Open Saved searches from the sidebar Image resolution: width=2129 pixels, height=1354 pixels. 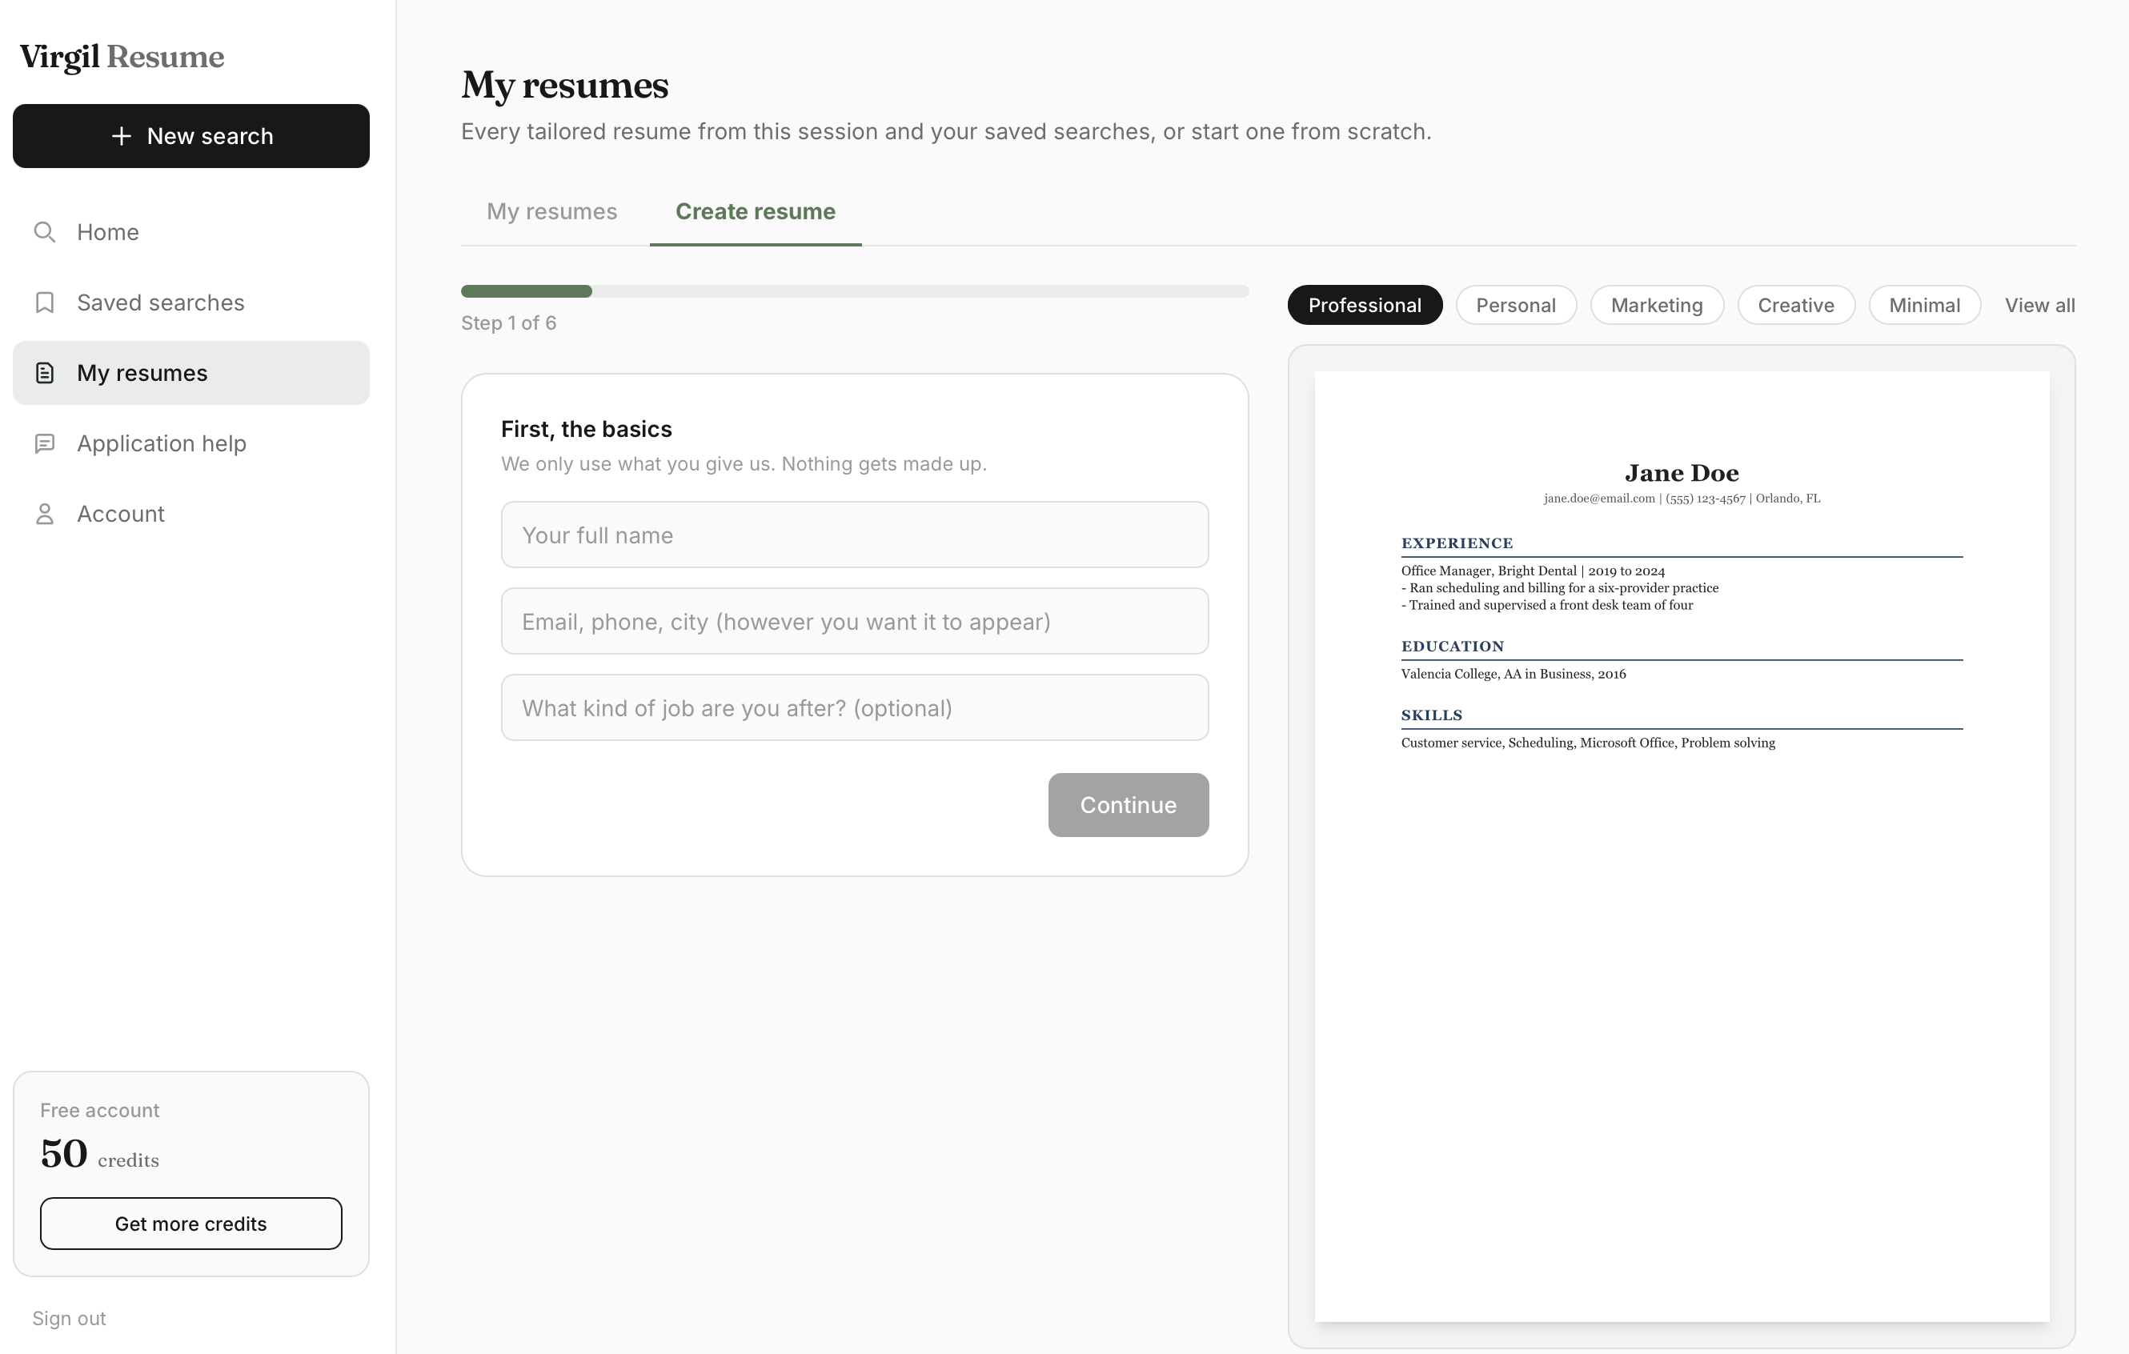pos(191,302)
